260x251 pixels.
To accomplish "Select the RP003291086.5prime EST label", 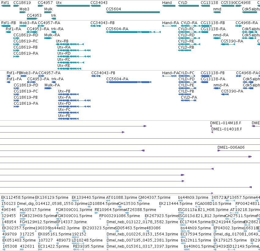I will (x=119, y=216).
